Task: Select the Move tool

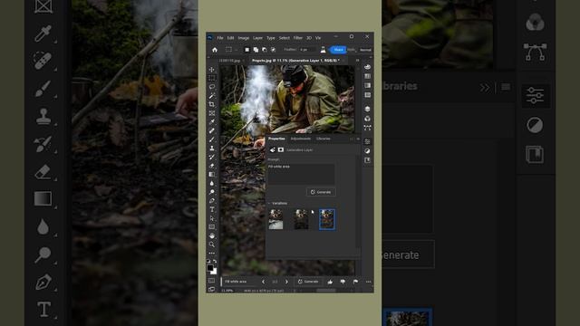Action: click(x=212, y=70)
